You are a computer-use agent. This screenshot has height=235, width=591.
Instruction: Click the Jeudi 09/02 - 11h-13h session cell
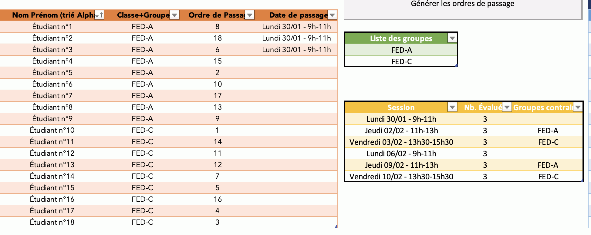coord(401,165)
